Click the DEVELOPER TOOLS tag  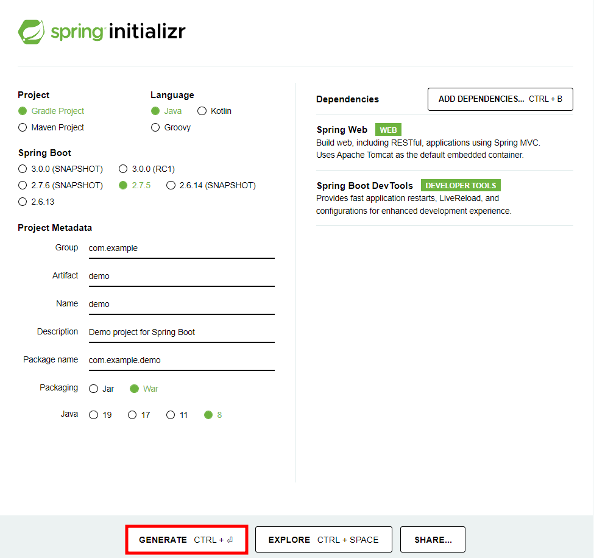461,186
